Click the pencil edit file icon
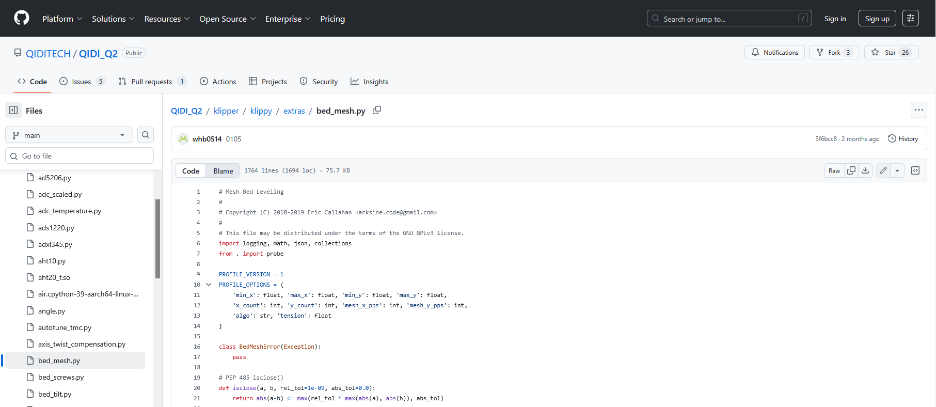Screen dimensions: 936x407 (x=883, y=170)
